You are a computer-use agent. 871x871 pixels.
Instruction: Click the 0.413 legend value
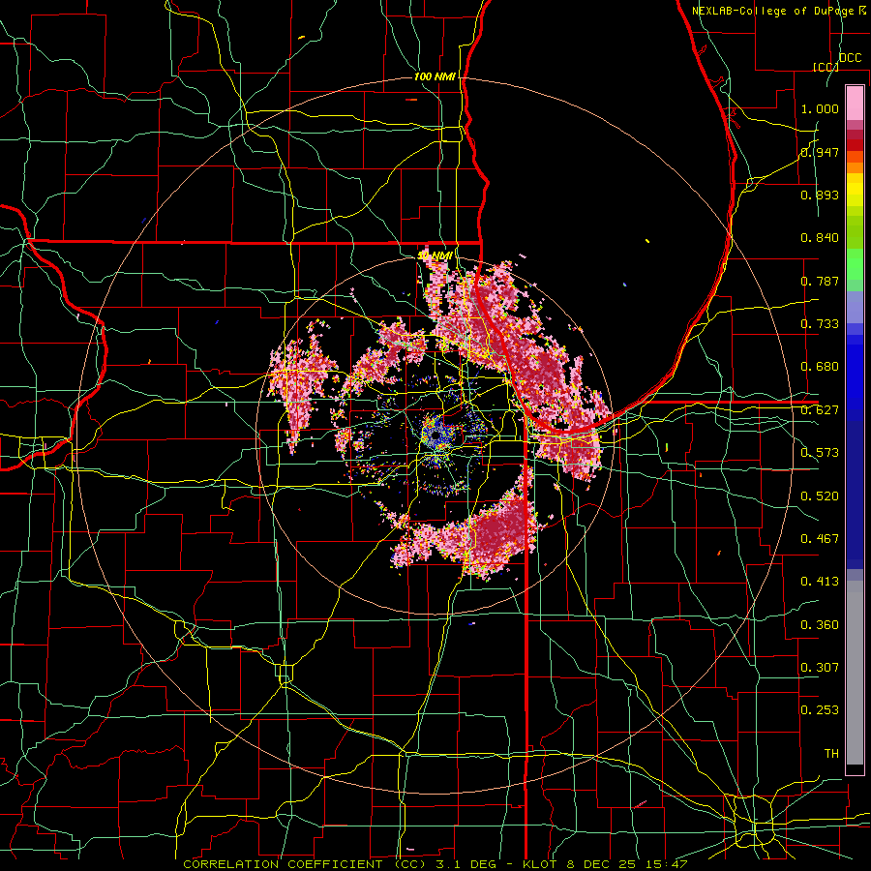coord(820,582)
